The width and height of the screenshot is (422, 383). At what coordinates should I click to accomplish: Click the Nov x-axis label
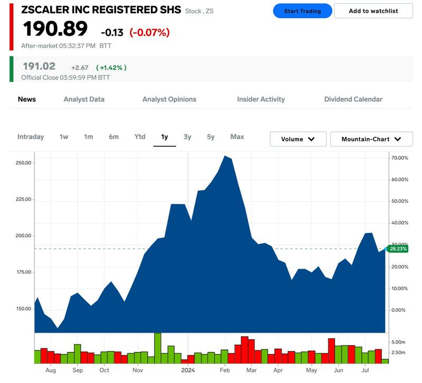138,370
